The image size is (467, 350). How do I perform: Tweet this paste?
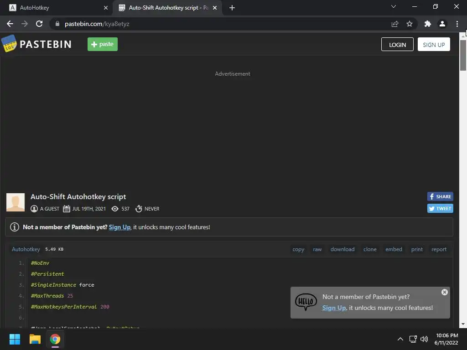(440, 208)
